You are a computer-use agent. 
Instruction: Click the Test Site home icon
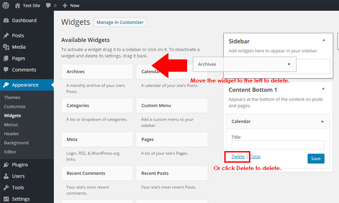(x=18, y=6)
